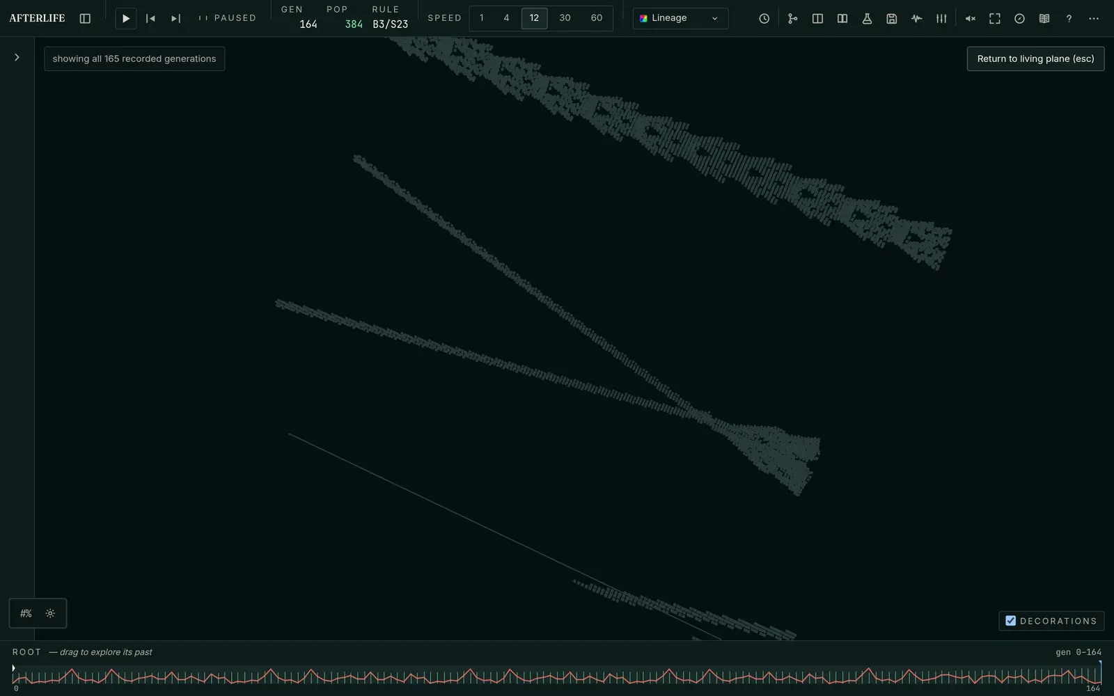Enter fullscreen mode
Viewport: 1114px width, 696px height.
[995, 19]
